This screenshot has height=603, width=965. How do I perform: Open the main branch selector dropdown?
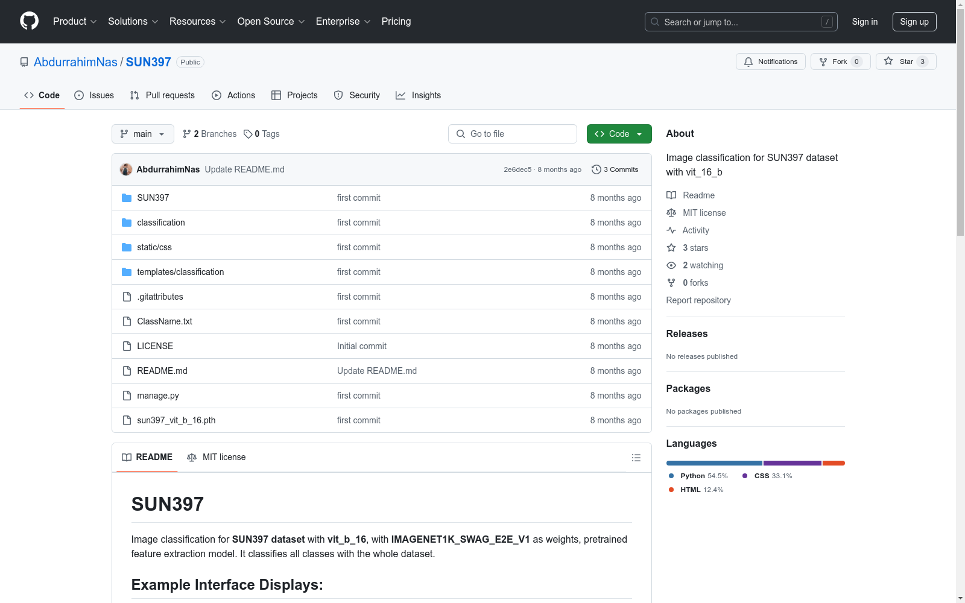click(143, 134)
